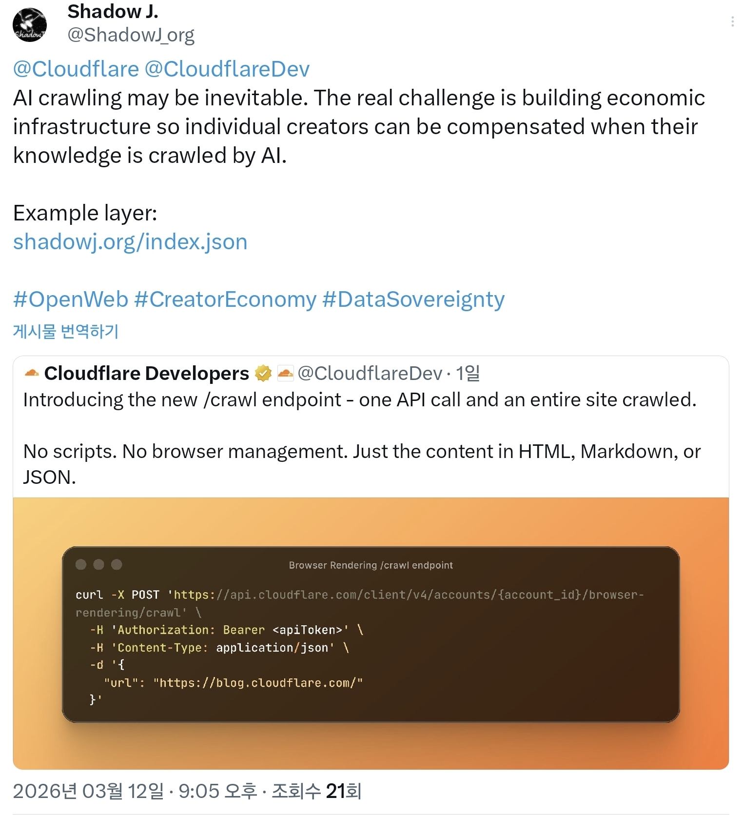742x817 pixels.
Task: Click the Cloudflare affiliation badge before @CloudflareDev
Action: (285, 374)
